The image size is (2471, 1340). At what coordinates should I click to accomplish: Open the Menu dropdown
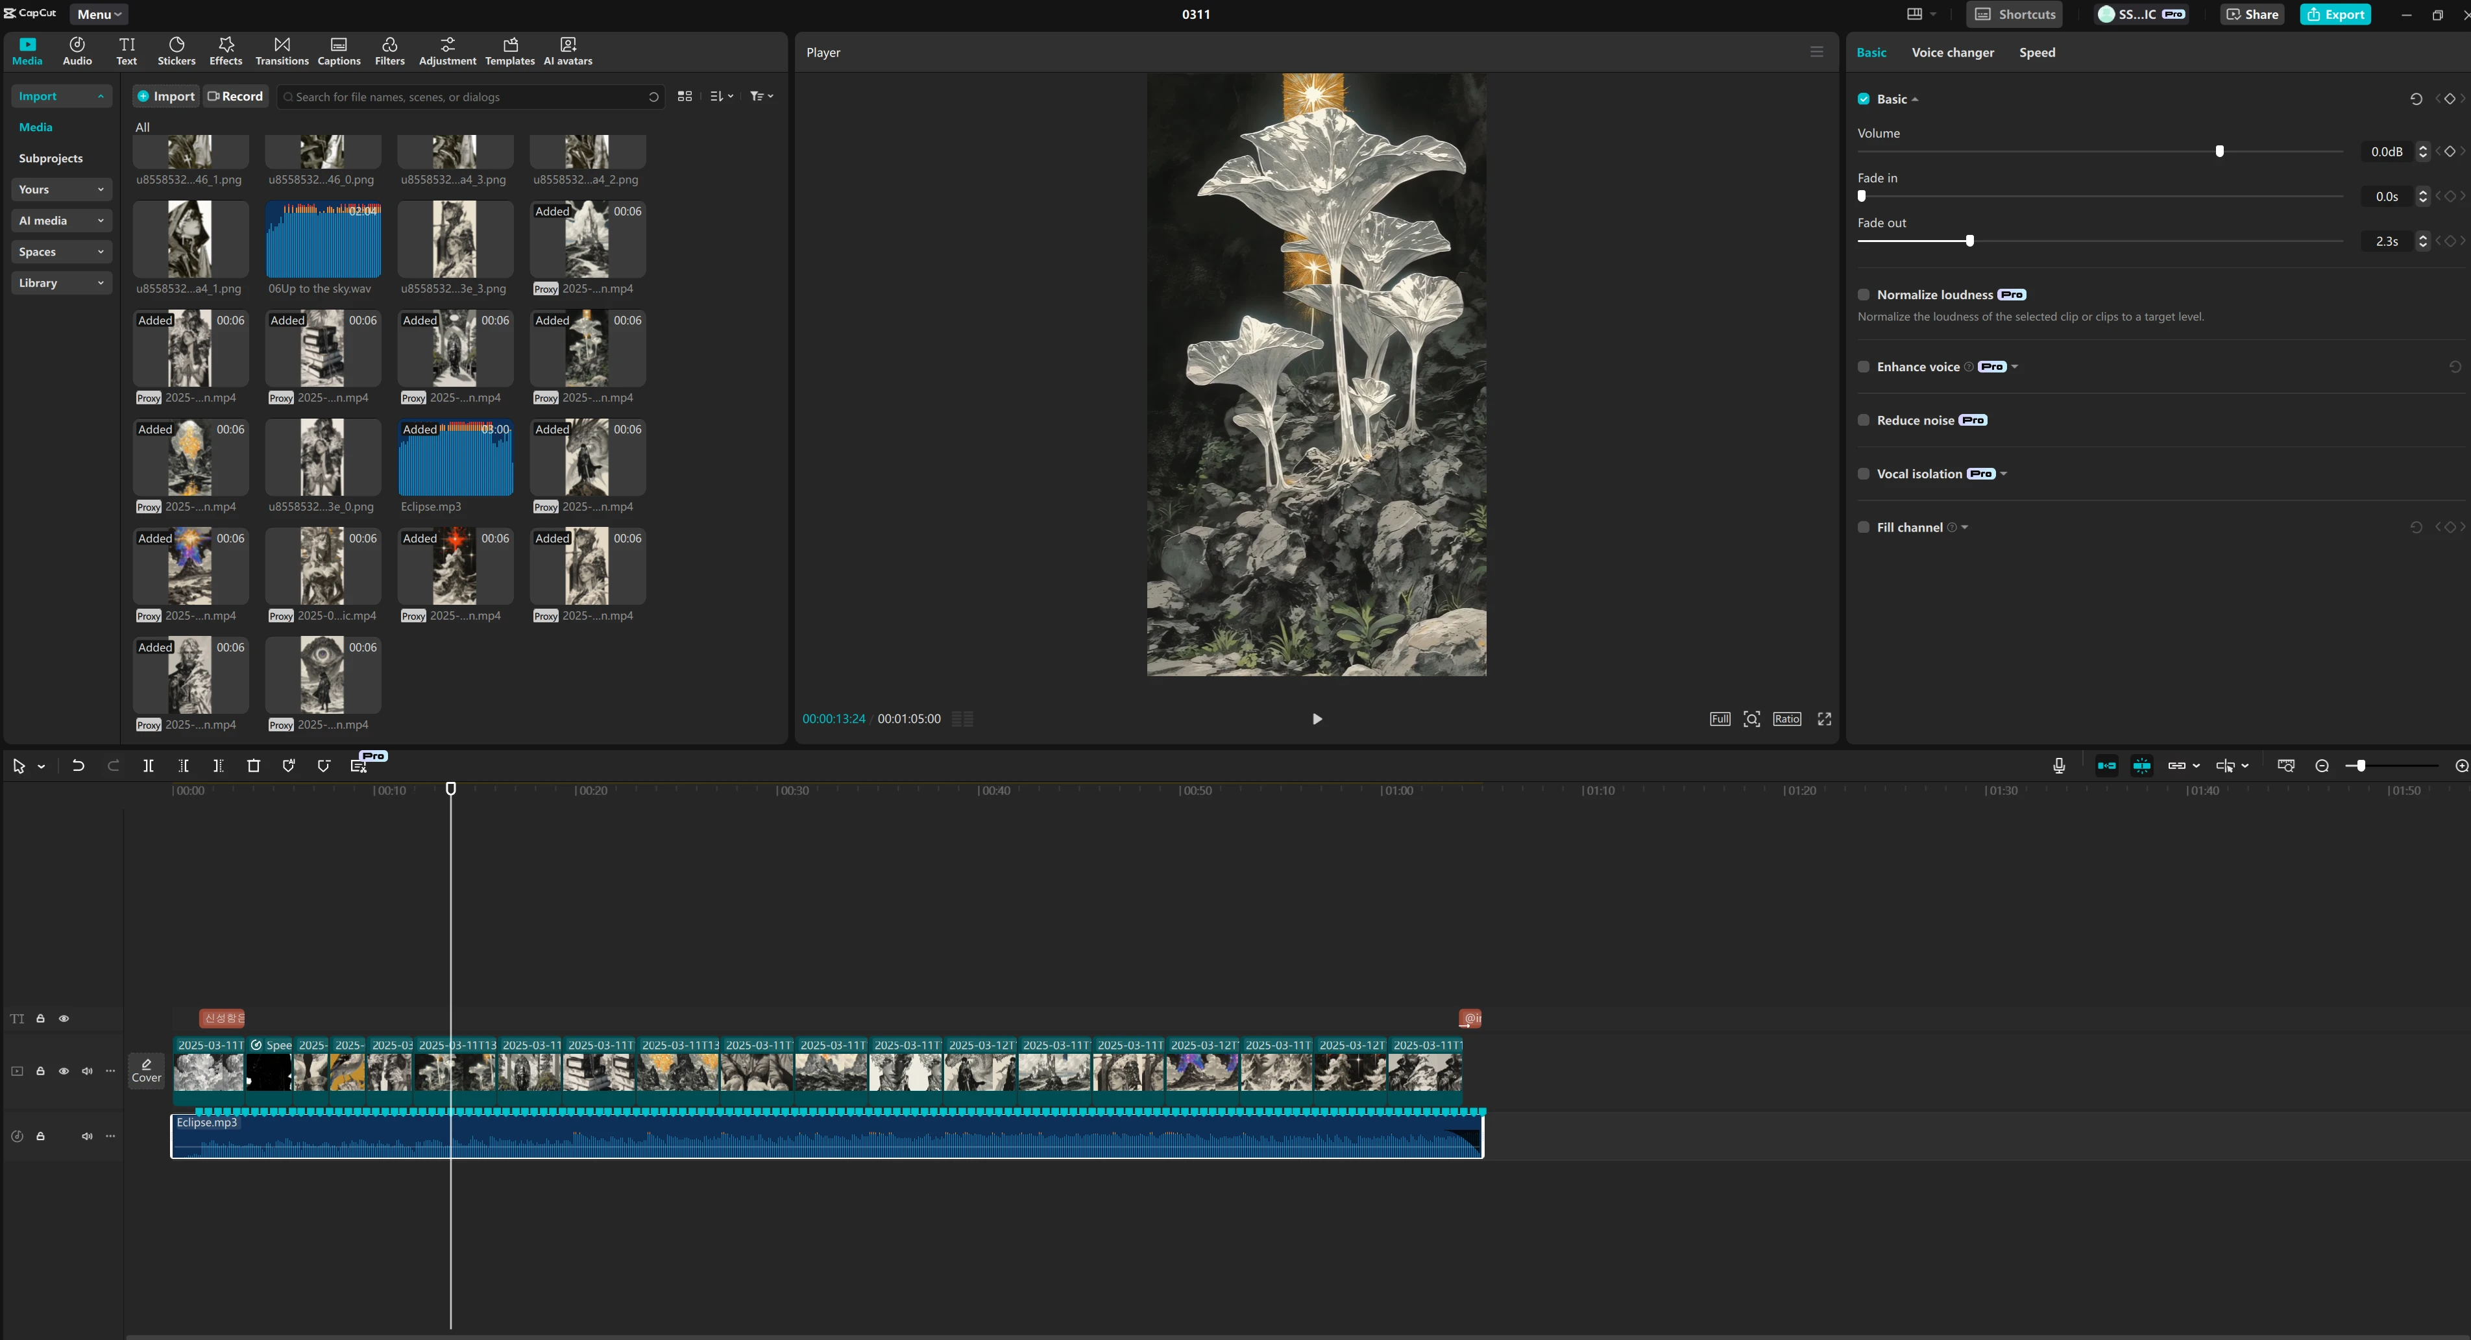(99, 14)
